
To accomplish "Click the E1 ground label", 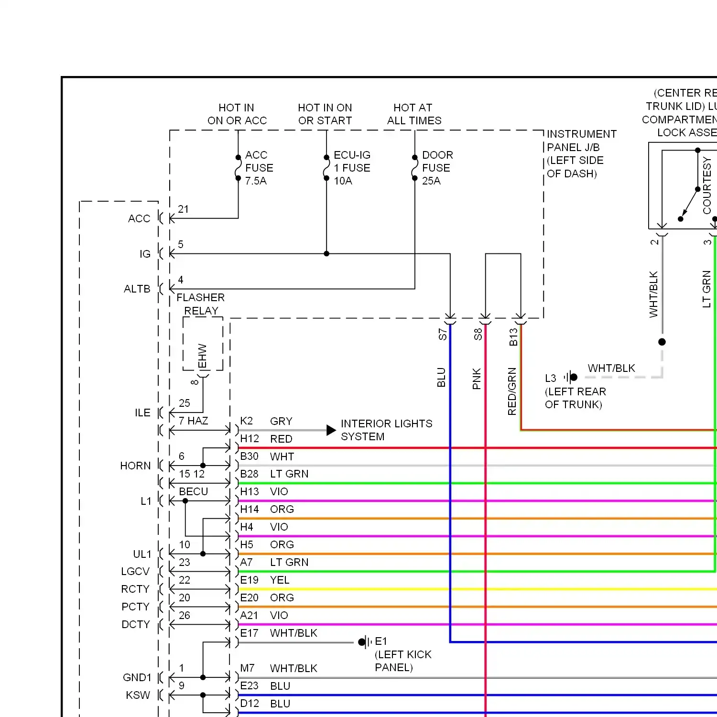I will 381,641.
